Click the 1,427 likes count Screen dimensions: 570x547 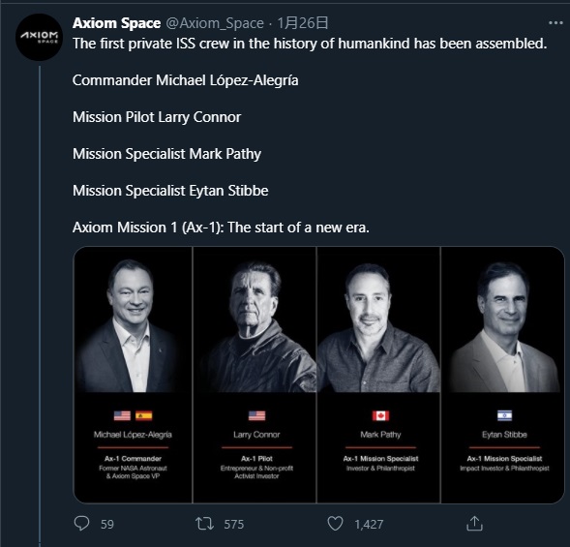369,524
